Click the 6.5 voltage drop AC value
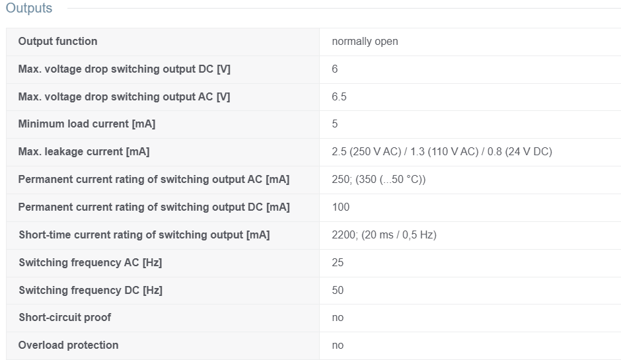 coord(339,96)
